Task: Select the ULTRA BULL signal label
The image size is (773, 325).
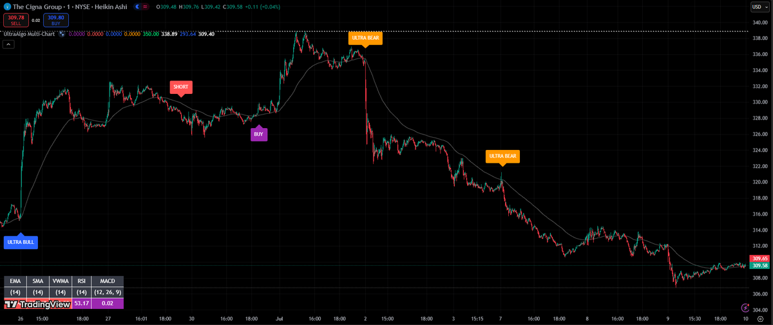Action: (21, 243)
